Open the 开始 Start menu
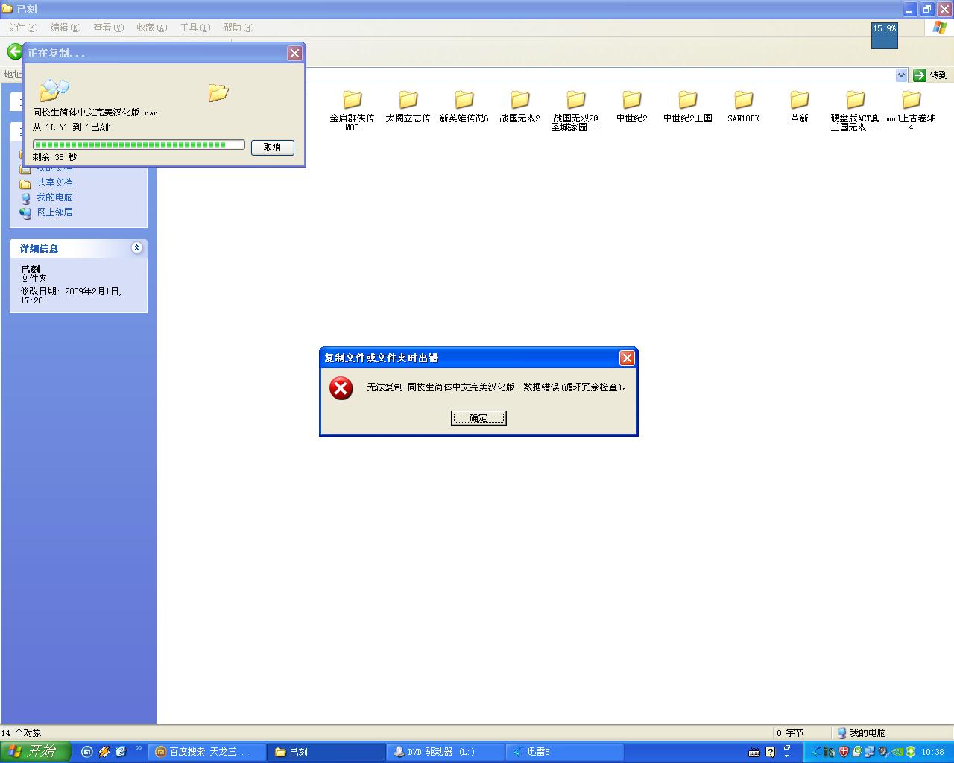The width and height of the screenshot is (954, 763). click(x=35, y=751)
